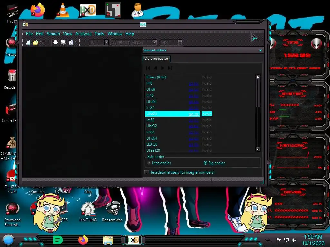Image resolution: width=330 pixels, height=247 pixels.
Task: Click the Action Center flag tray icon
Action: [x=279, y=240]
